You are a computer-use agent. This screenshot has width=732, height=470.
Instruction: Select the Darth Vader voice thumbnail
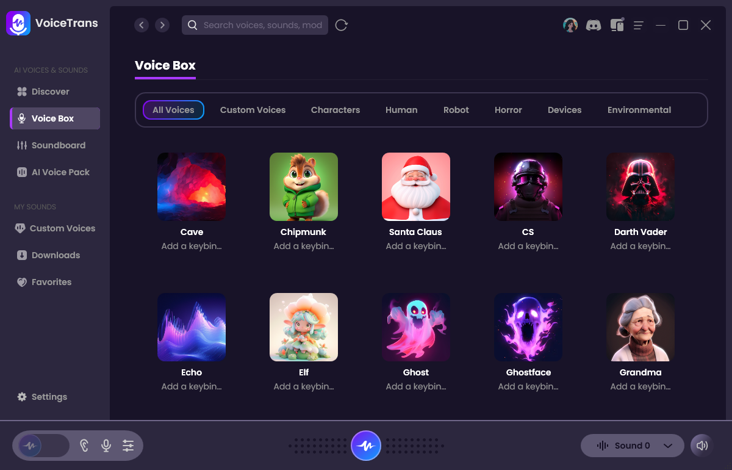coord(640,186)
